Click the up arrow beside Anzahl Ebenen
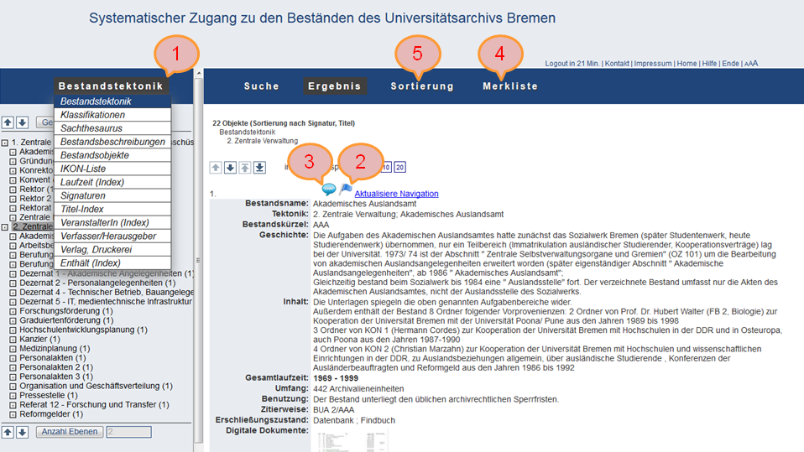 pyautogui.click(x=8, y=432)
